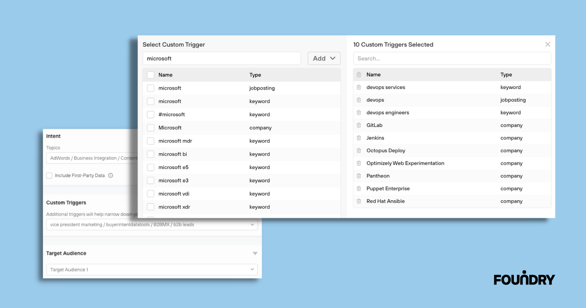This screenshot has height=308, width=586.
Task: Click the #microsoft name
Action: coord(172,114)
